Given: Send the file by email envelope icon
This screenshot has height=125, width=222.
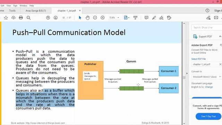Looking at the screenshot, I should click(x=216, y=18).
